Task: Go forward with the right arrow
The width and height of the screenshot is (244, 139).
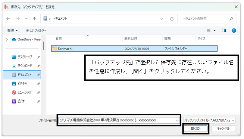Action: point(18,19)
